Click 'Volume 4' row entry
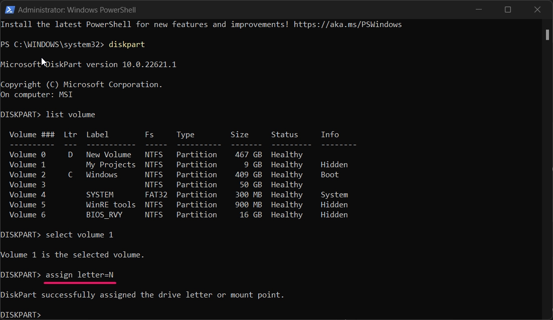Viewport: 553px width, 320px height. pos(27,195)
